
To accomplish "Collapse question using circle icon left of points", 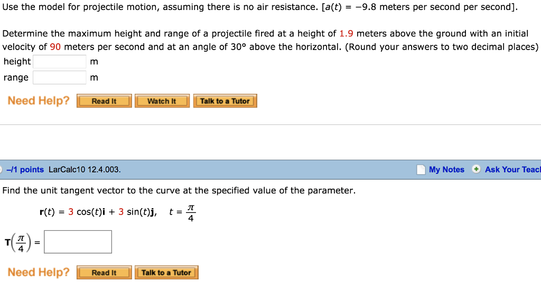I will coord(1,169).
